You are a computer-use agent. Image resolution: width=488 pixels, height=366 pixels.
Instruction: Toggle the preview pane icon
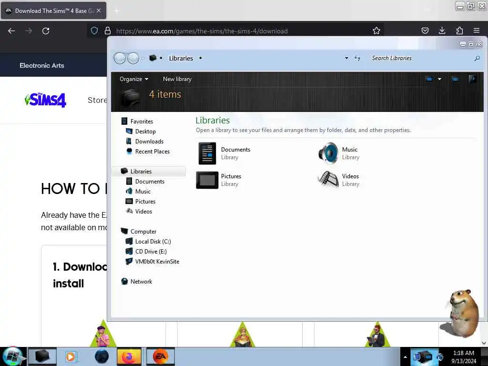455,79
